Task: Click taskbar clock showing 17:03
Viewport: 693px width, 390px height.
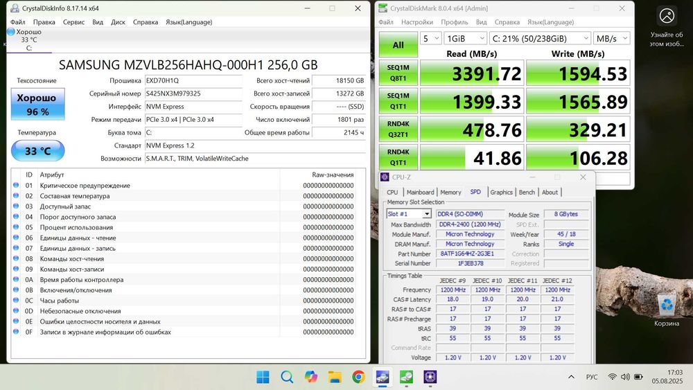Action: click(667, 377)
